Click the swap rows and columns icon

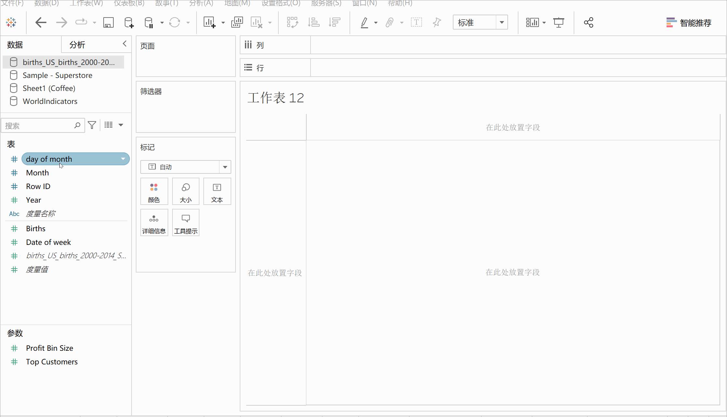[292, 23]
